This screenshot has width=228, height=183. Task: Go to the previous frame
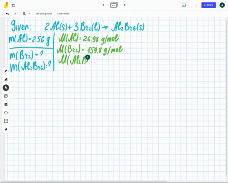click(103, 5)
